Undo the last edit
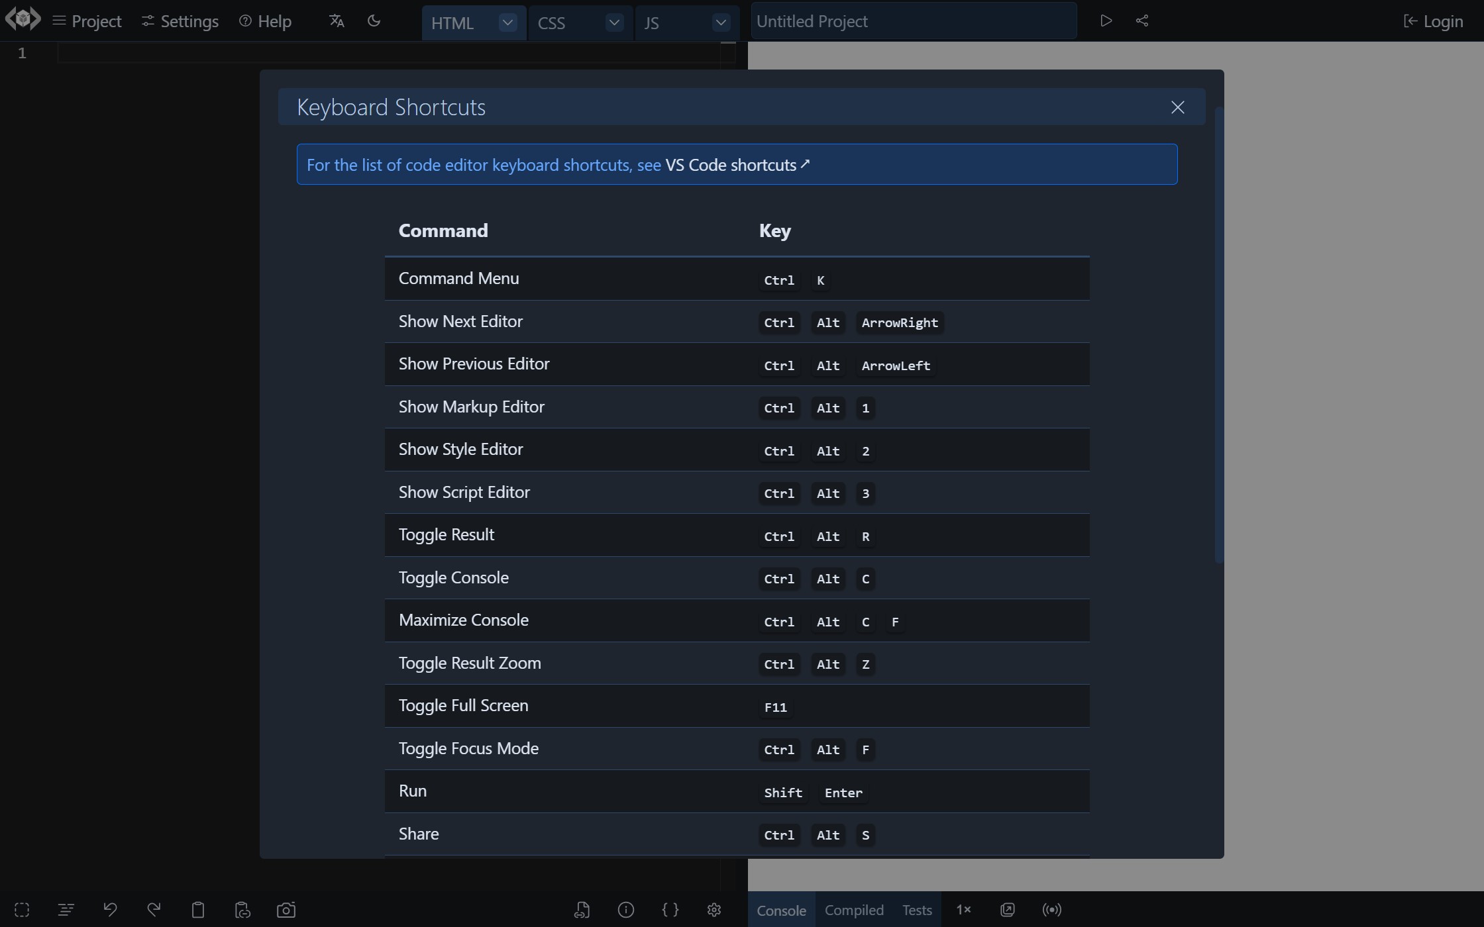This screenshot has width=1484, height=927. (x=111, y=910)
